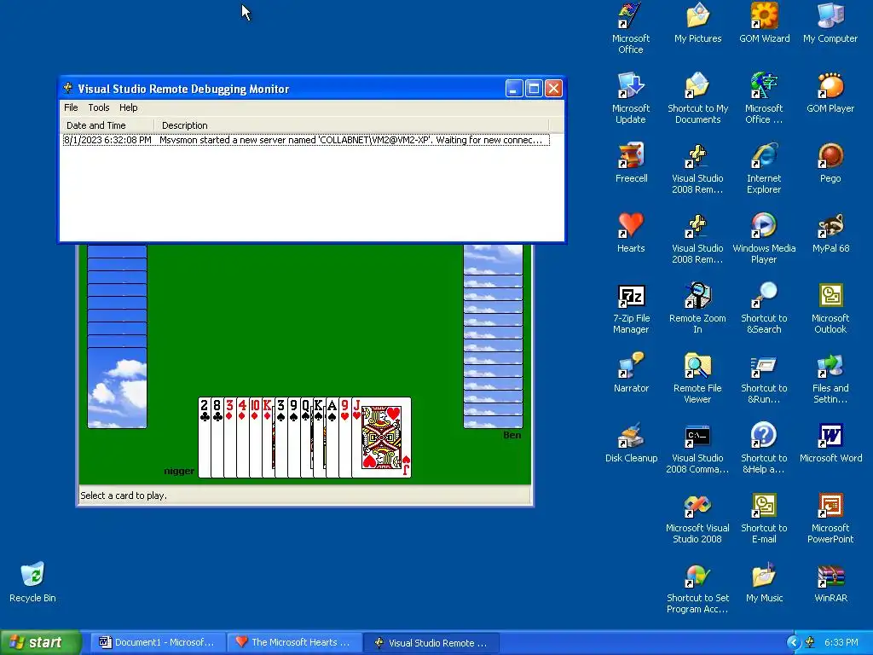Sort by the Date and Time column header

coord(107,125)
